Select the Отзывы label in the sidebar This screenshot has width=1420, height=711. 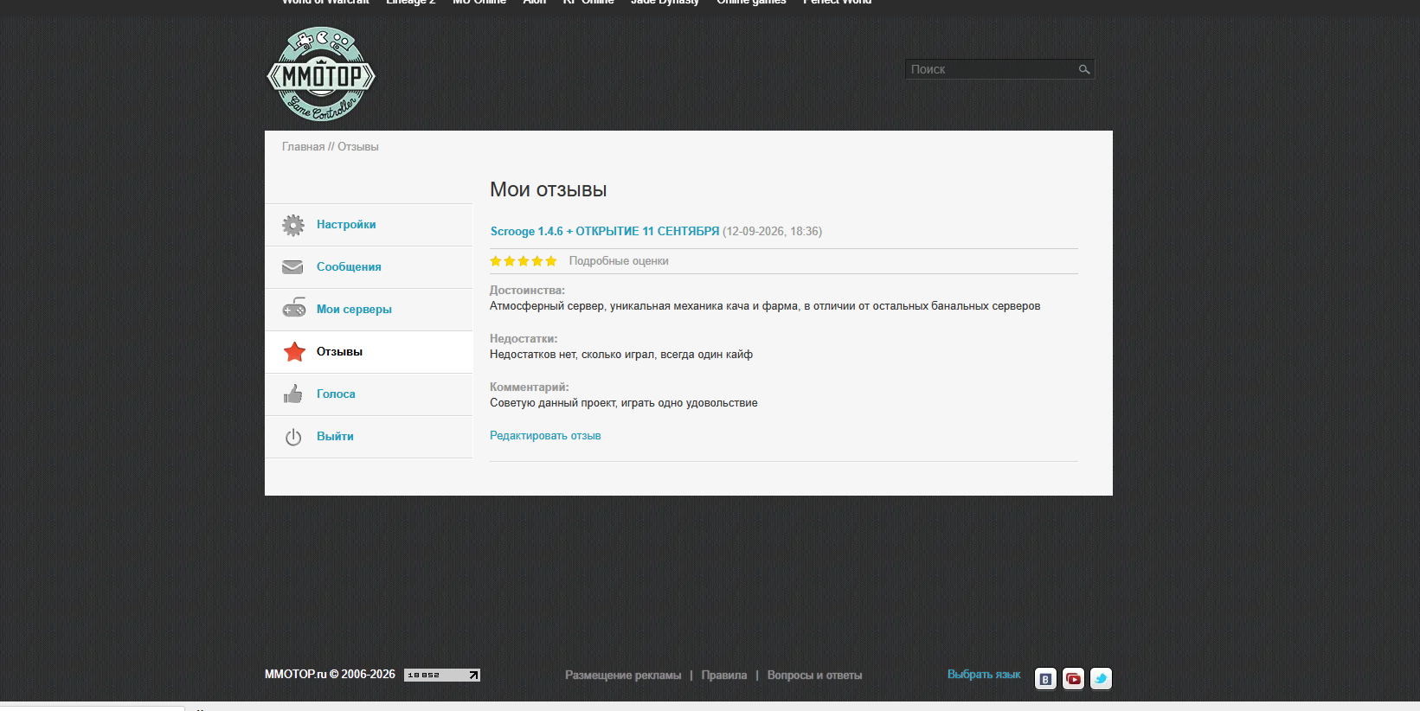click(x=339, y=352)
